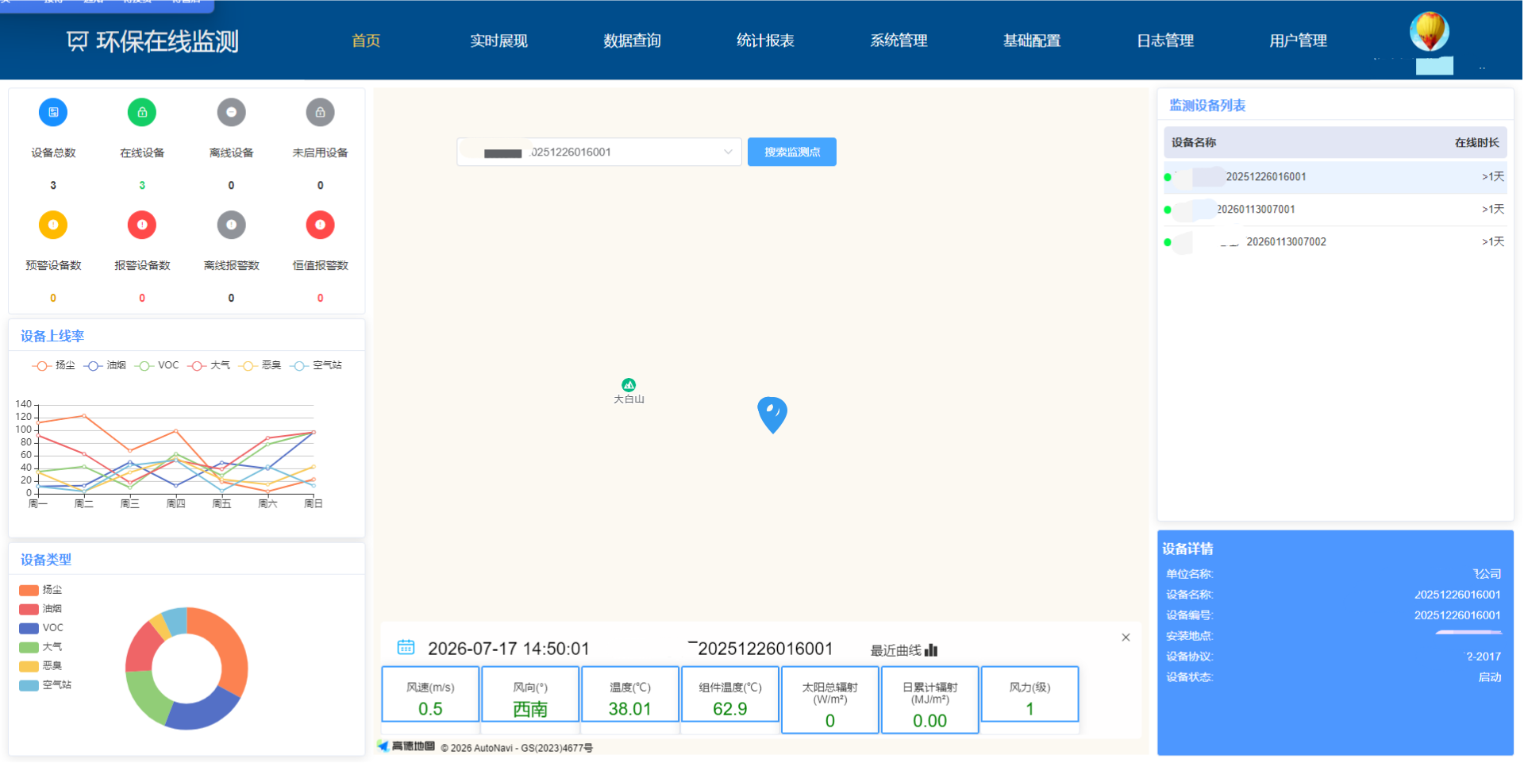Click the 报警设备数 red icon

[x=142, y=225]
